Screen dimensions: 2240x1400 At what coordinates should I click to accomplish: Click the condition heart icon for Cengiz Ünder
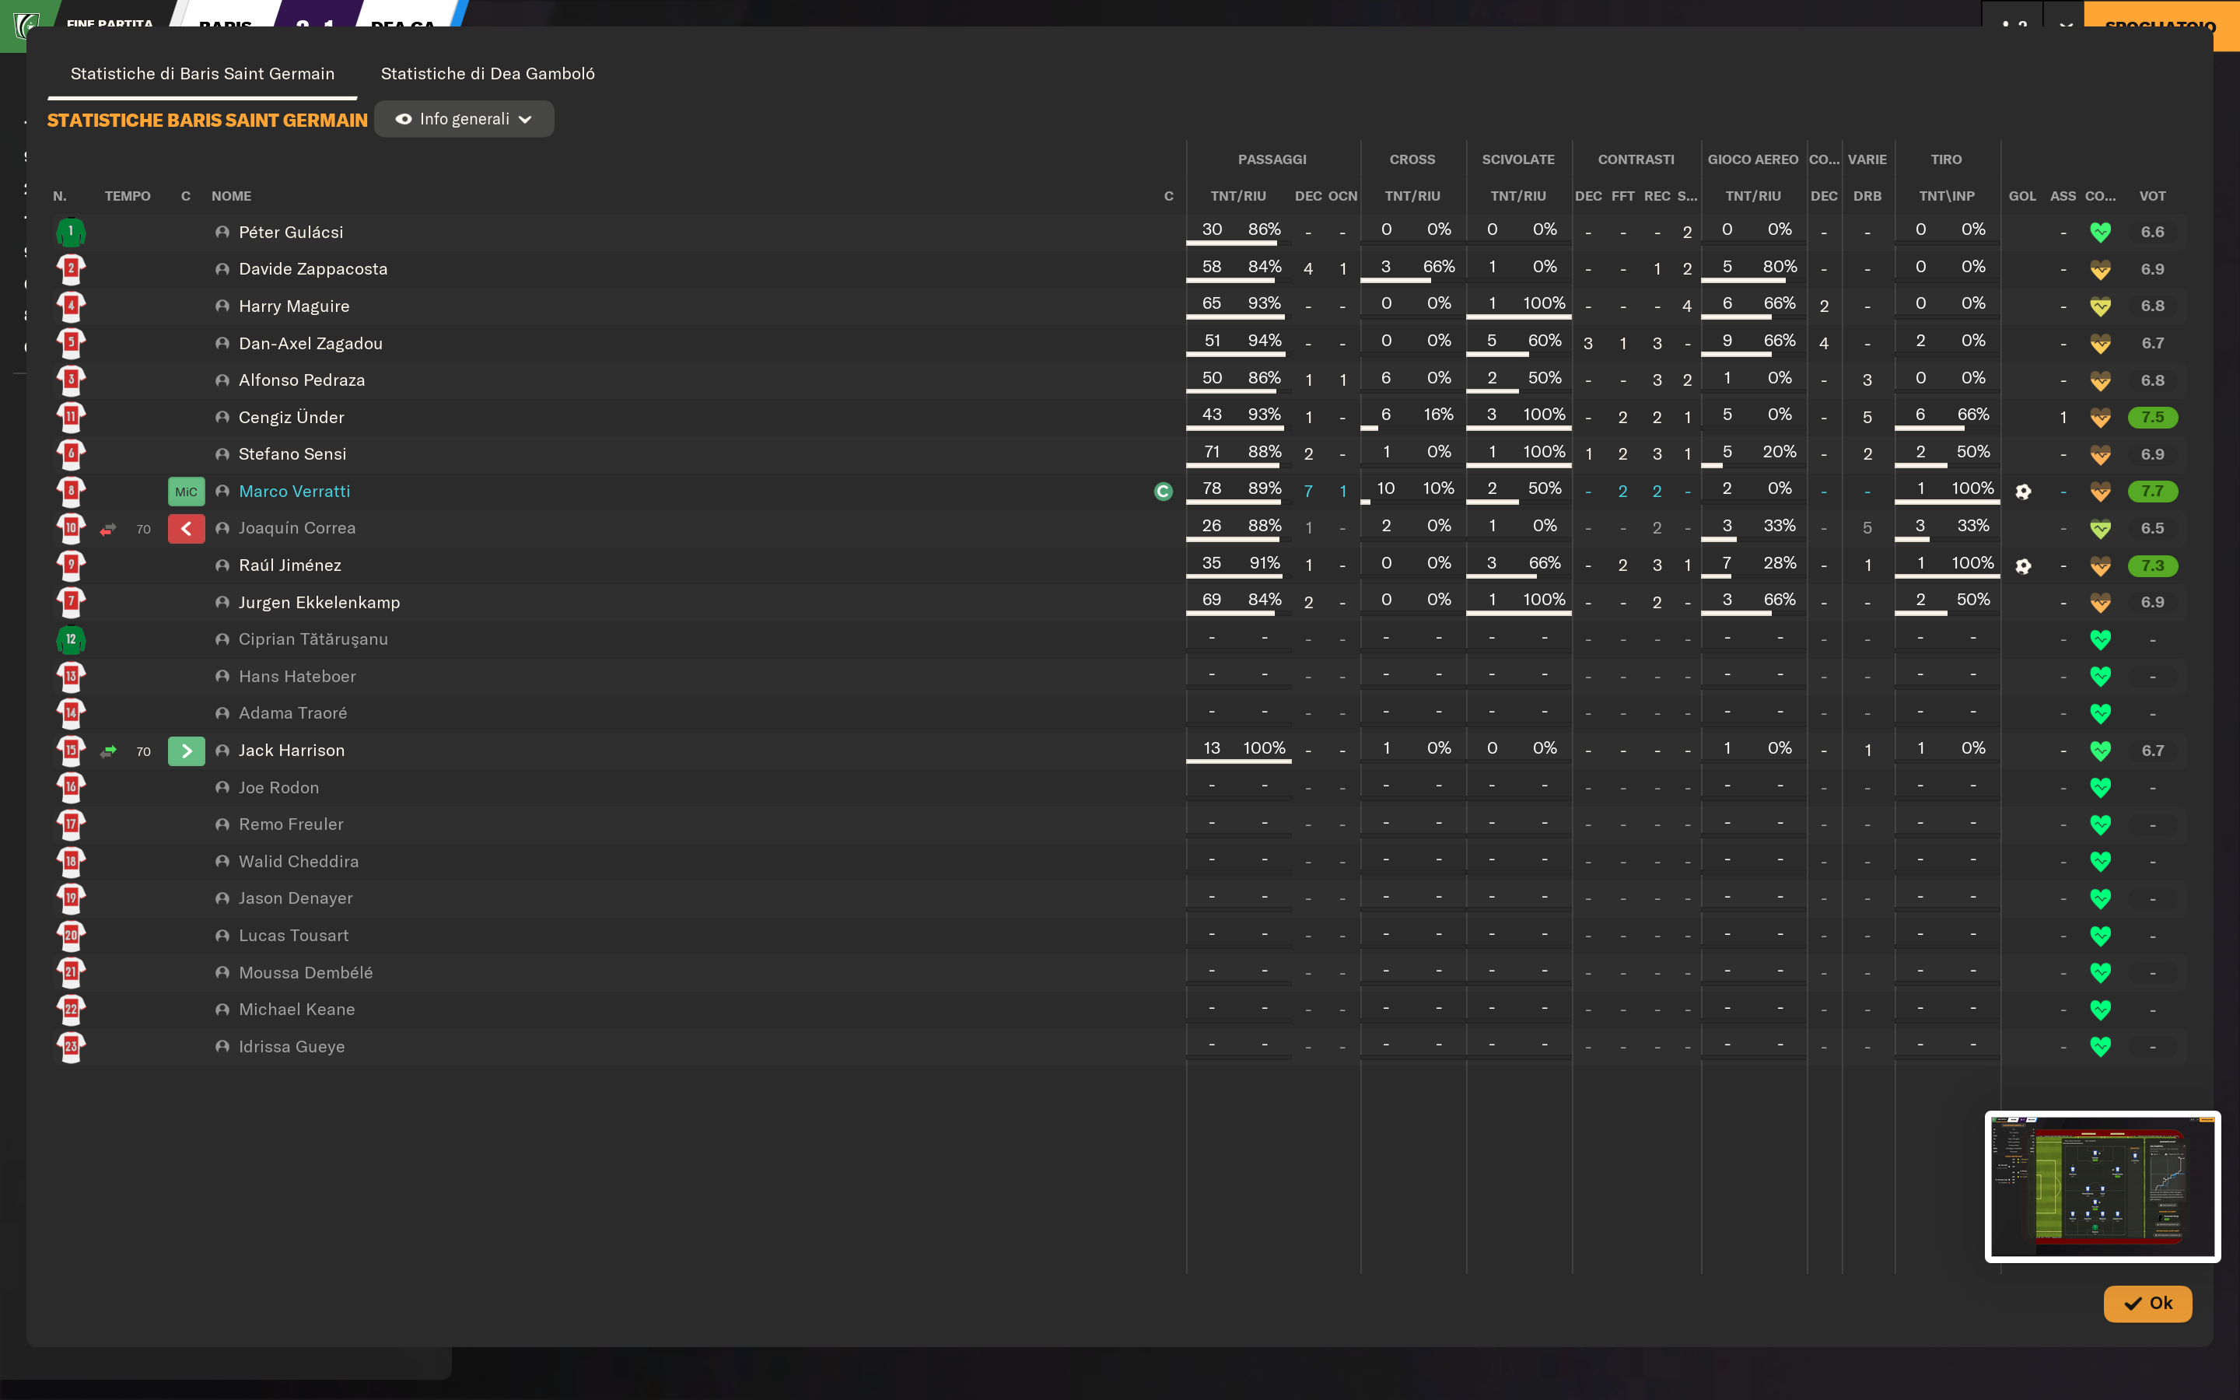click(2100, 418)
